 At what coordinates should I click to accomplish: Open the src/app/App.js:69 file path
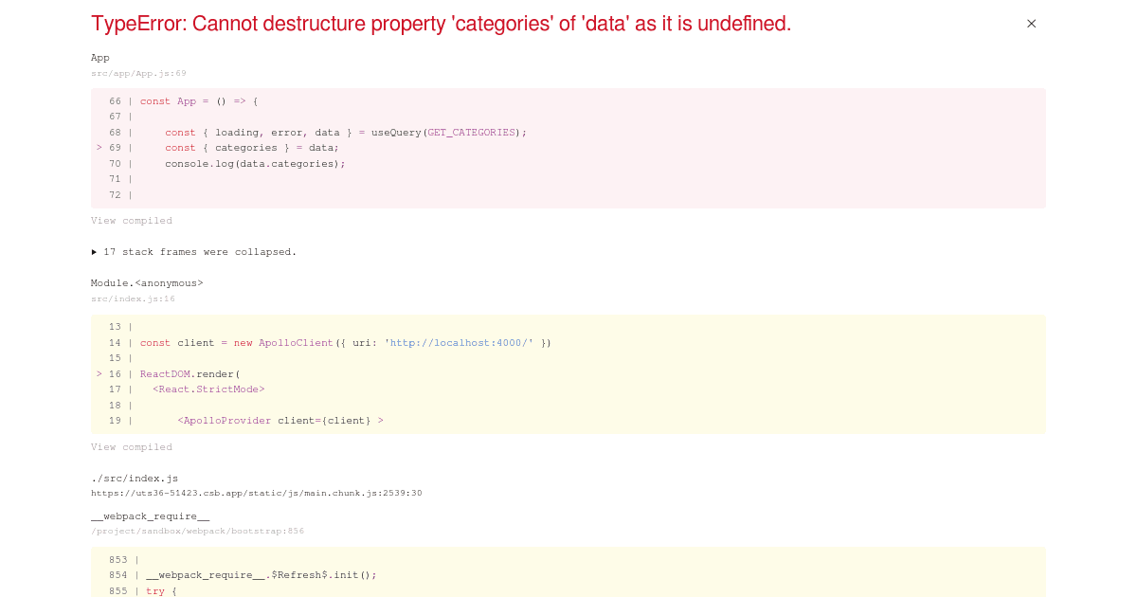point(138,73)
